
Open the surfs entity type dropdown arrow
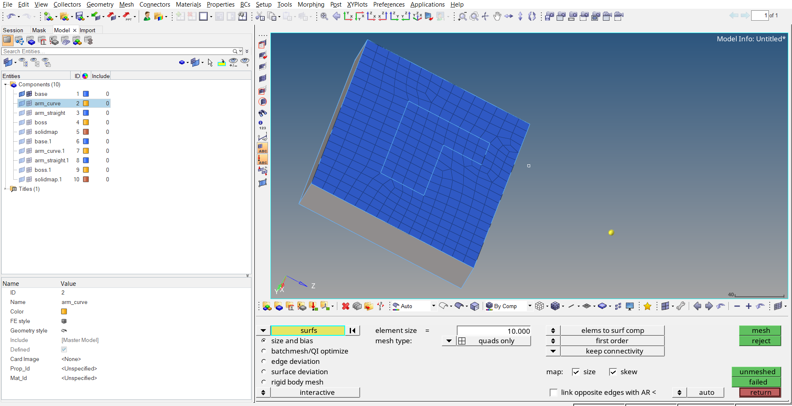coord(263,330)
